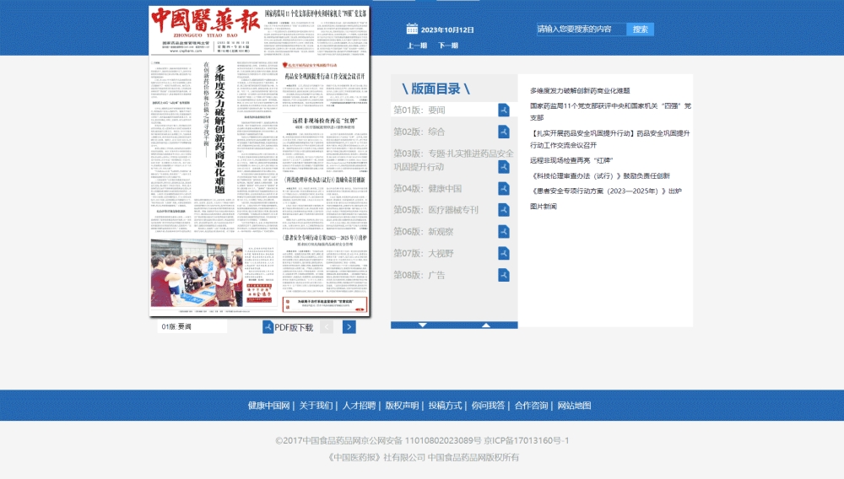
Task: Open article 《科技伦理审查办法（试行）》鼓励负责任创新
Action: (600, 175)
